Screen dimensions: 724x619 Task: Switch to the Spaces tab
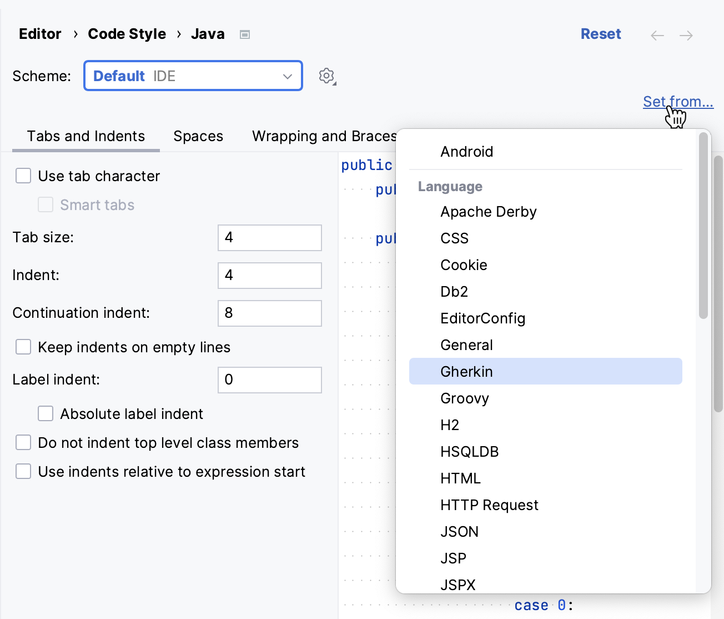[x=198, y=136]
